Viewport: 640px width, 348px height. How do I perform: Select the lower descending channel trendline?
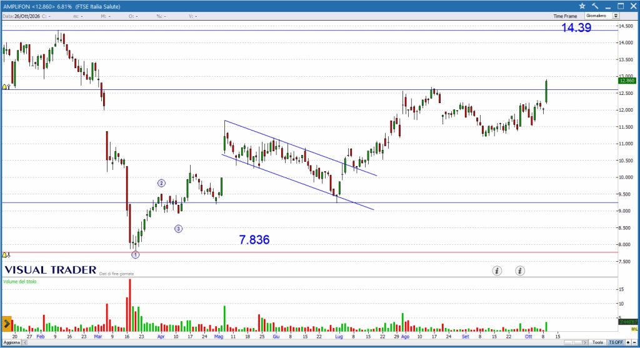click(x=298, y=182)
